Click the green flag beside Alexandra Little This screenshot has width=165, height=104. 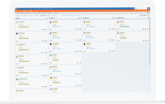pos(25,44)
